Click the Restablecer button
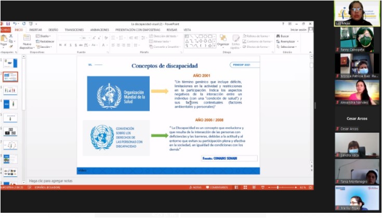The image size is (382, 218). coord(45,42)
